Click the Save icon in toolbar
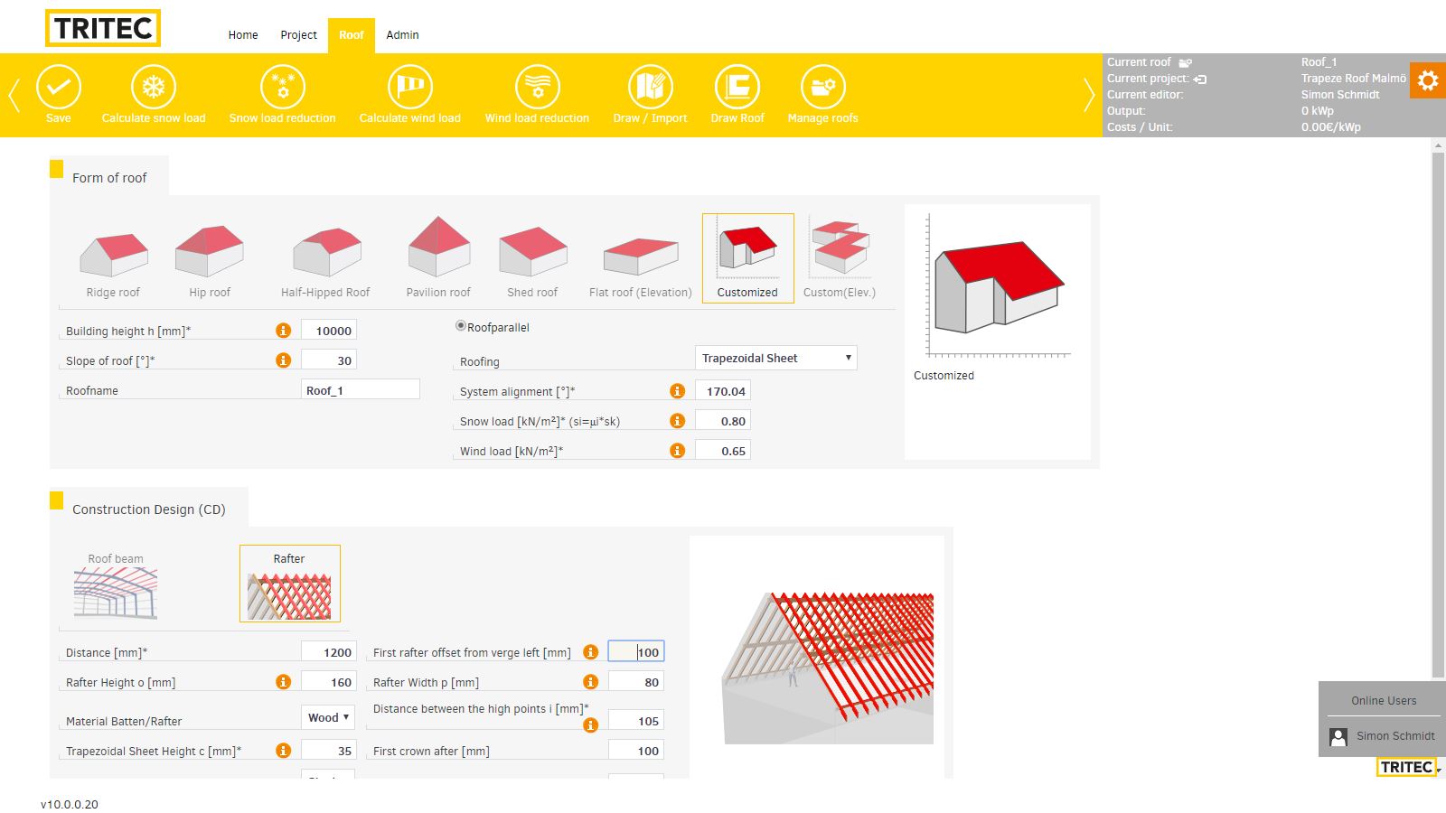Viewport: 1446px width, 813px height. tap(59, 89)
